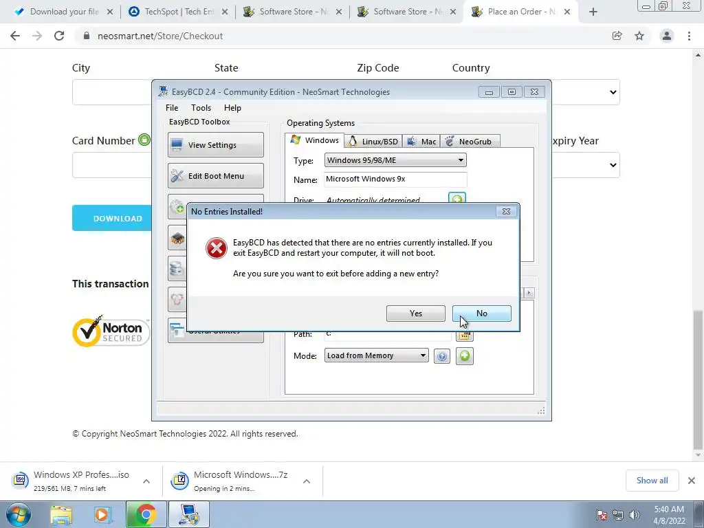Reload the current page

click(59, 36)
